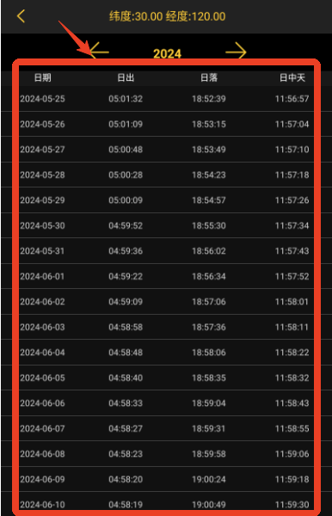Screen dimensions: 332x516
Task: Click sunrise time 05:00:48 on 05-27
Action: [x=126, y=150]
